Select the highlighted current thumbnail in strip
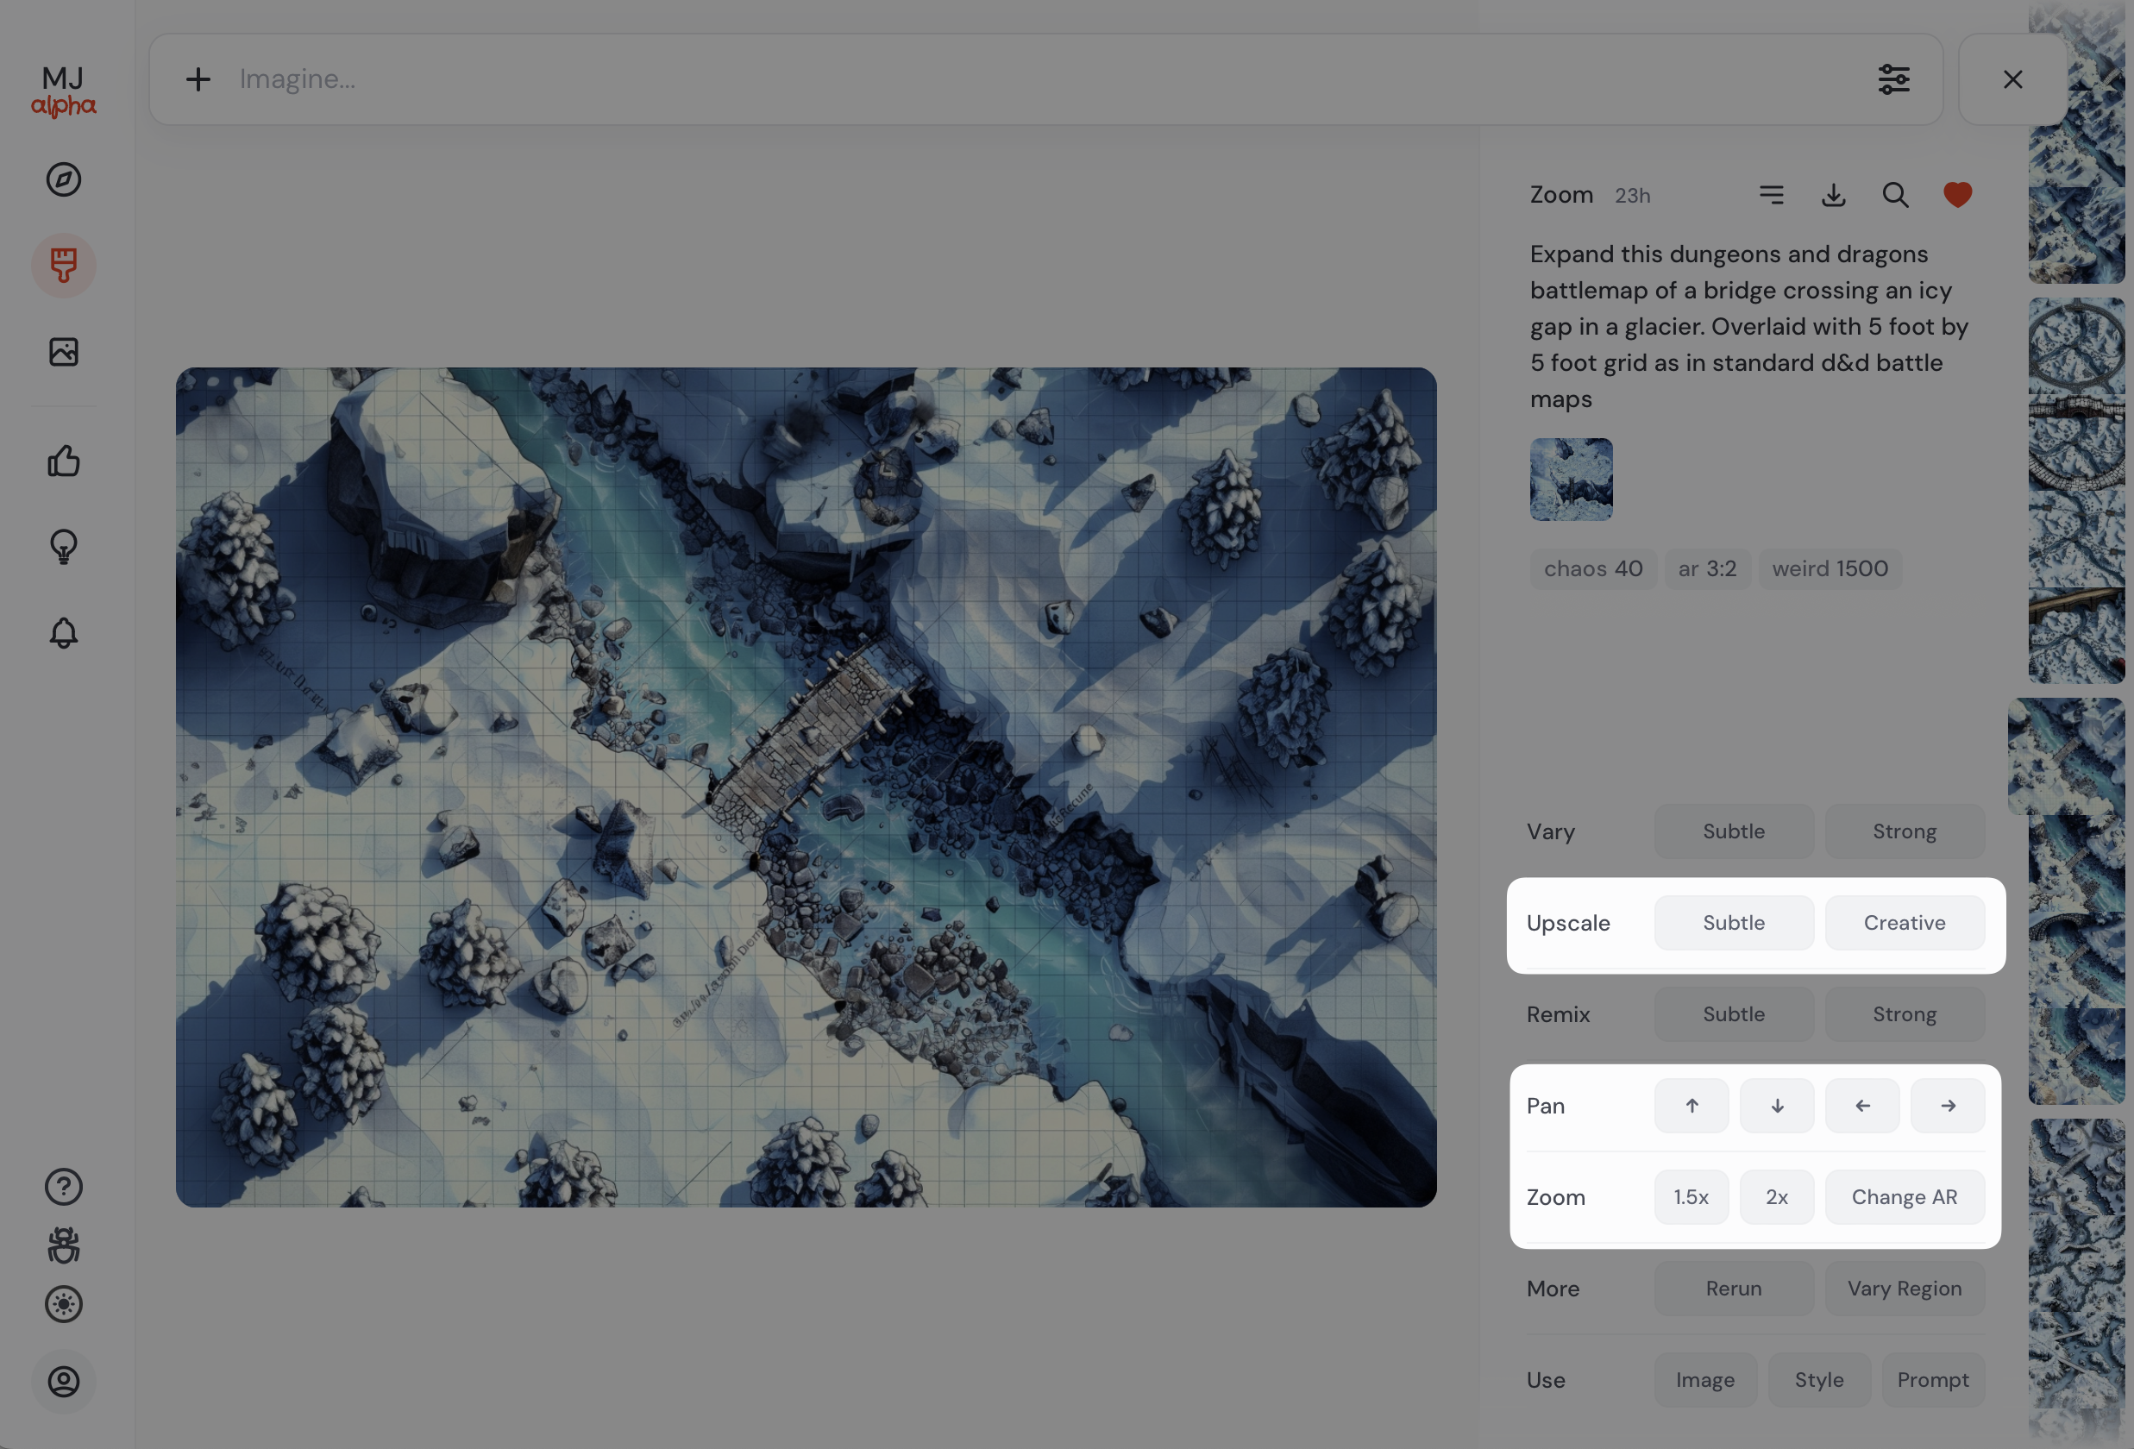The height and width of the screenshot is (1449, 2134). (x=2066, y=757)
